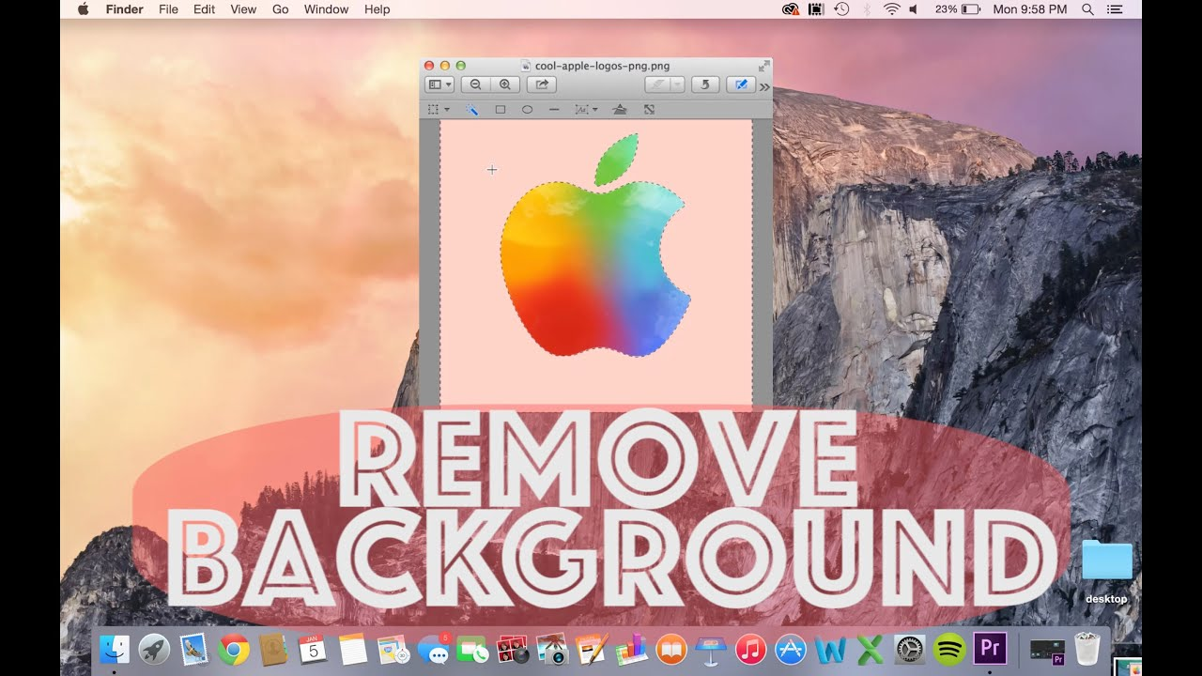Image resolution: width=1202 pixels, height=676 pixels.
Task: Select the Instant Alpha magic wand tool
Action: coord(472,110)
